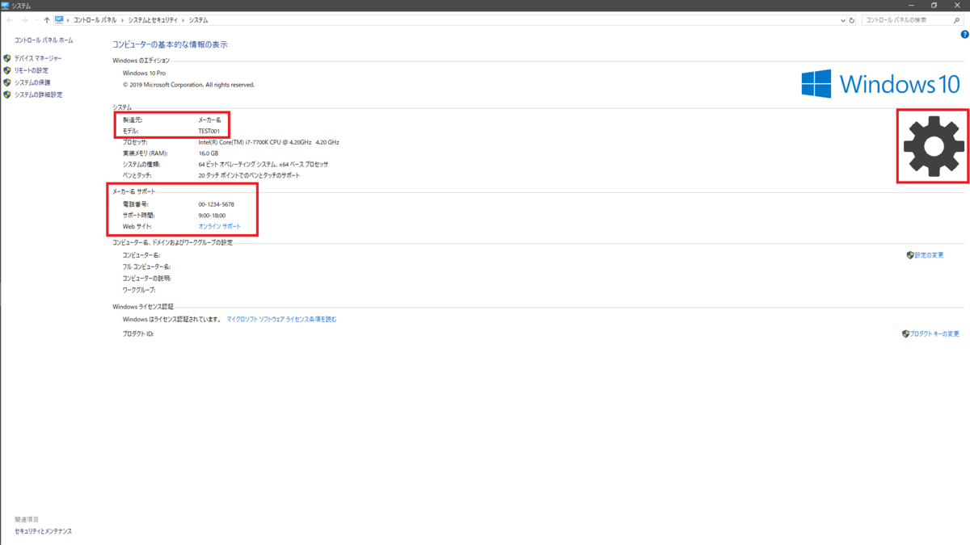Image resolution: width=970 pixels, height=545 pixels.
Task: Click the Forward navigation arrow
Action: pyautogui.click(x=23, y=20)
